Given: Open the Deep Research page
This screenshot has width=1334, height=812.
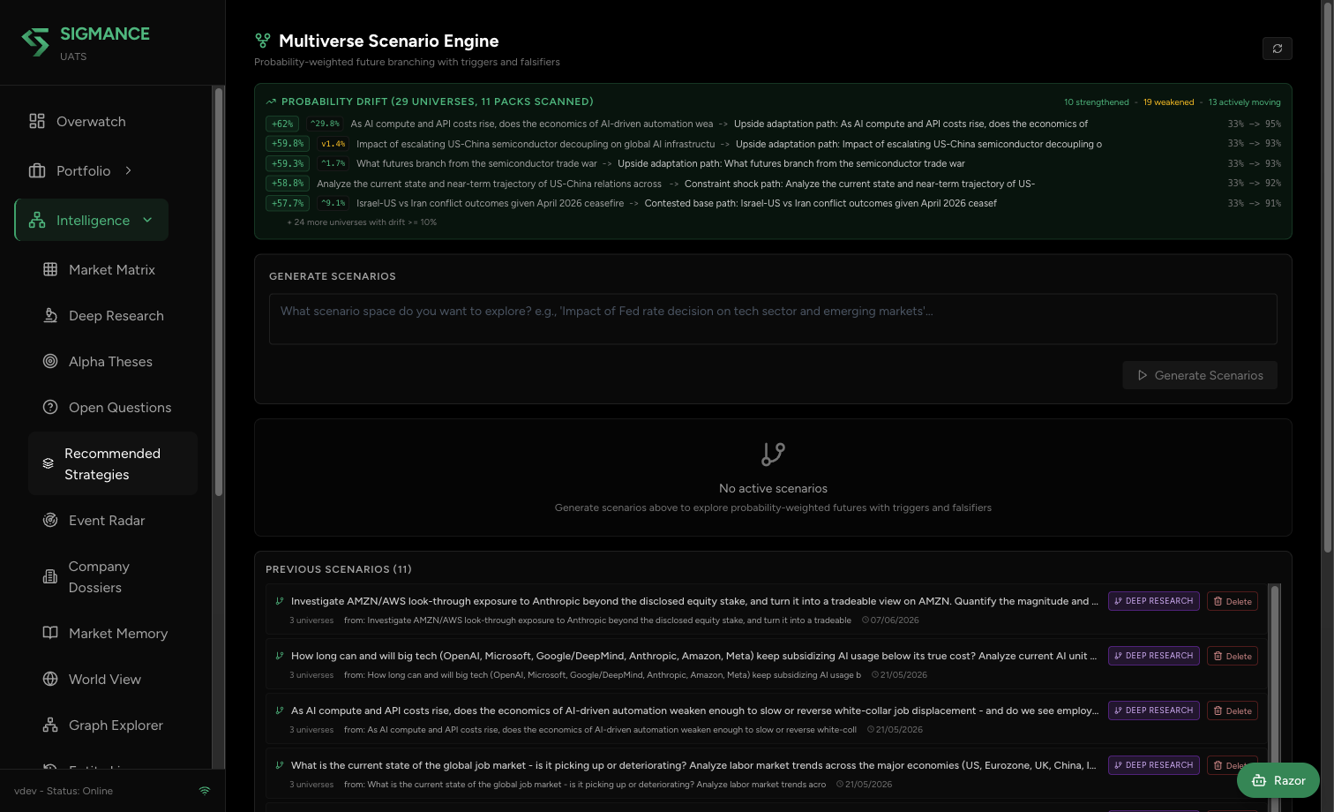Looking at the screenshot, I should click(x=113, y=315).
